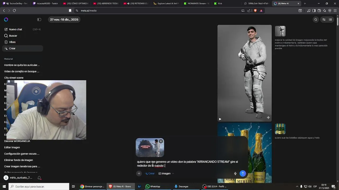Open history chat 'Video de conejito en bosque ...'
Screen dimensions: 339x190
click(22, 71)
